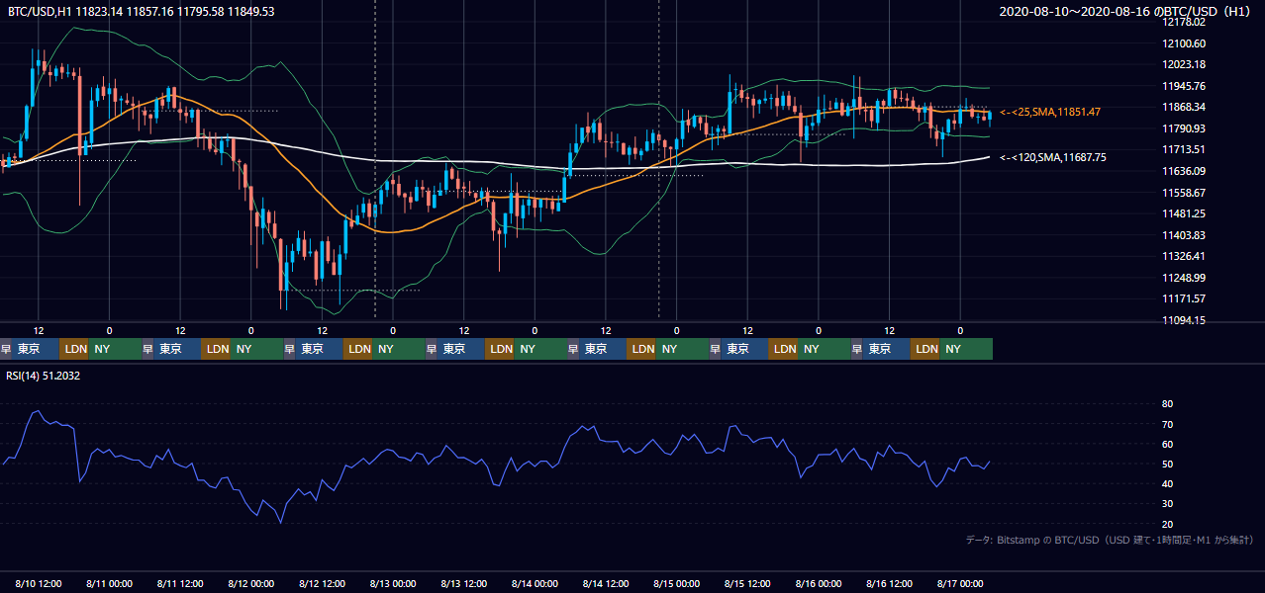The height and width of the screenshot is (593, 1265).
Task: Click price axis value 12023.18
Action: tap(1184, 64)
